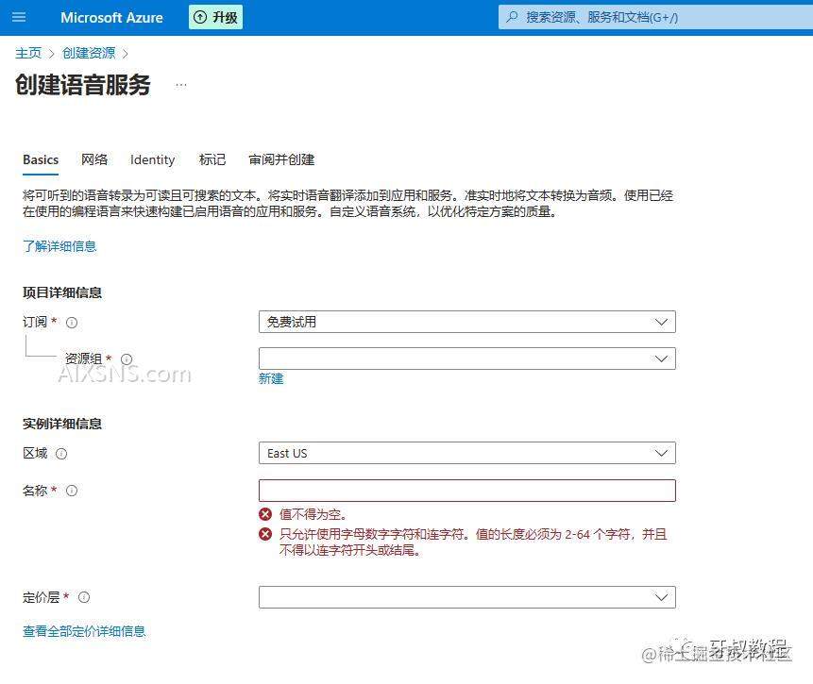Click the info icon beside 定价层

coord(84,597)
